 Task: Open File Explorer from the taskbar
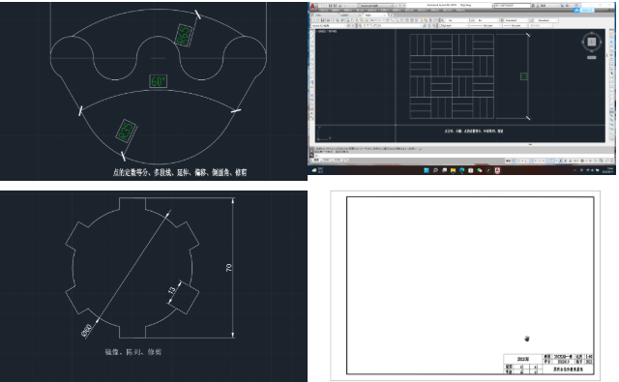click(x=453, y=170)
